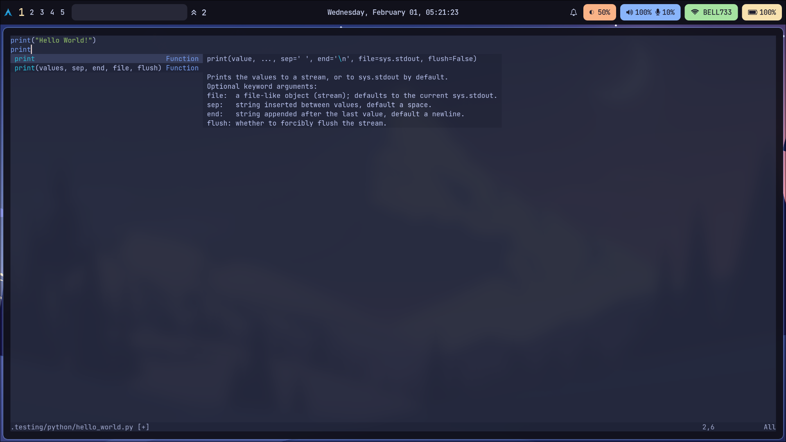Select the print(values, sep, end, file, flush) completion

(106, 68)
